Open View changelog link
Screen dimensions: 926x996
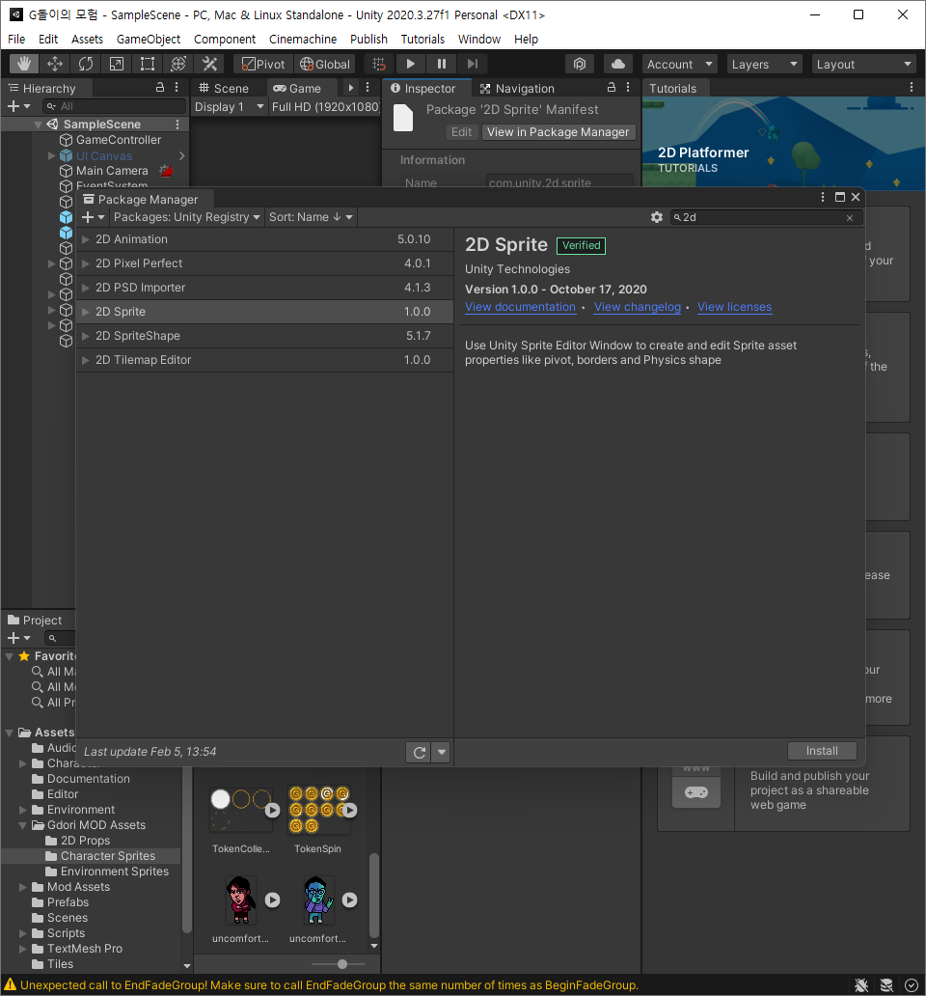tap(638, 307)
